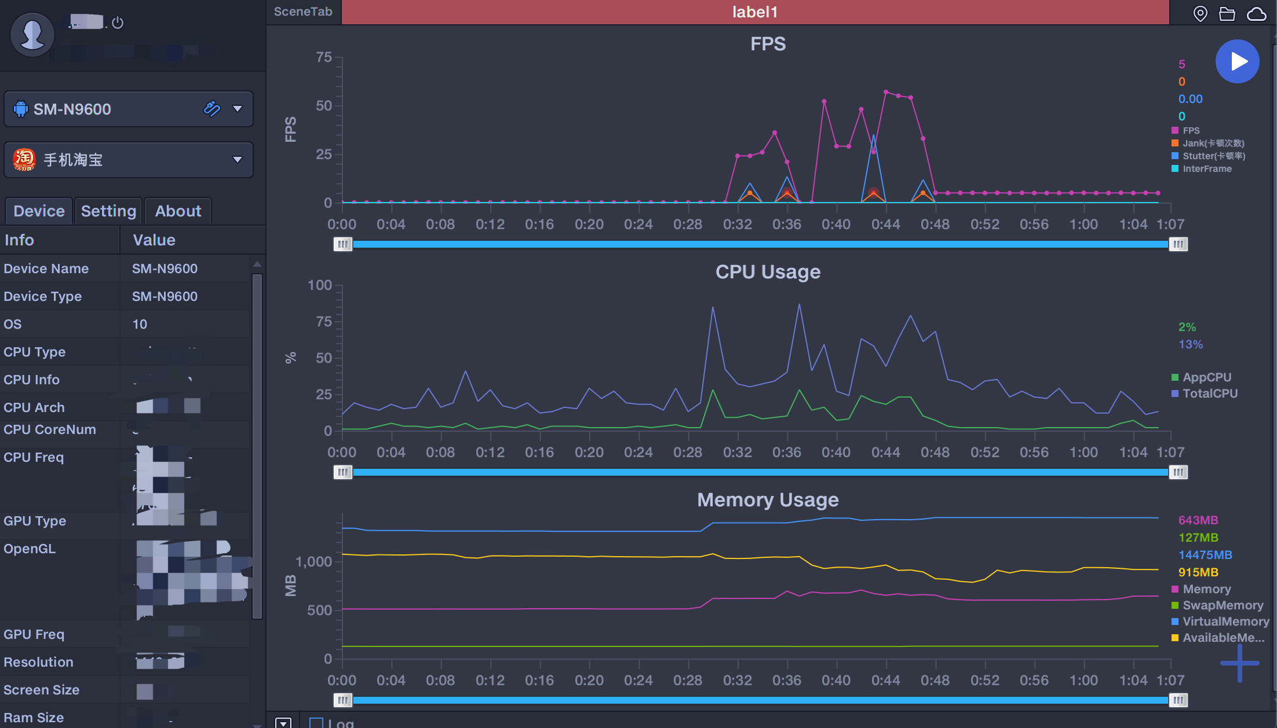1277x728 pixels.
Task: Open the SM-N9600 device dropdown
Action: point(238,109)
